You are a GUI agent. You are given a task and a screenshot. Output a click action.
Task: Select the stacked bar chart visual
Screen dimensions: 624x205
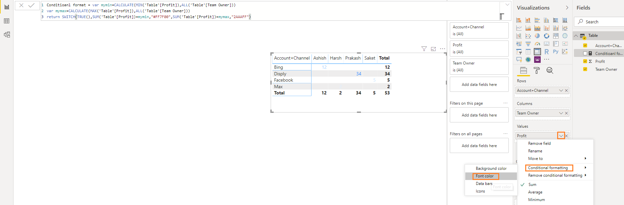519,20
